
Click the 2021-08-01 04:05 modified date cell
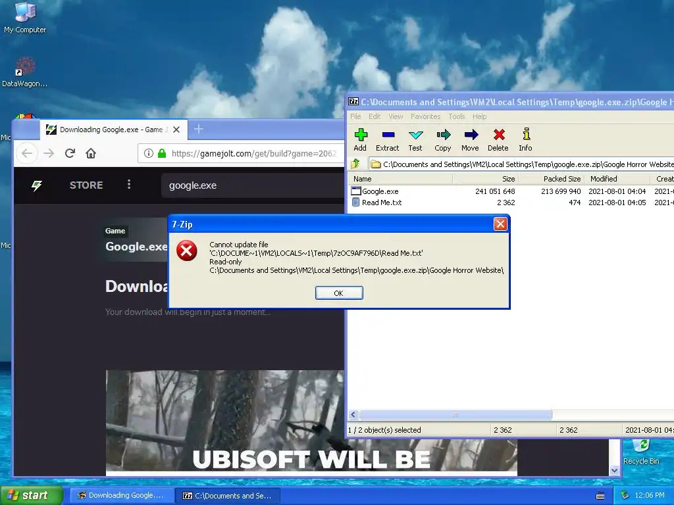[x=617, y=203]
